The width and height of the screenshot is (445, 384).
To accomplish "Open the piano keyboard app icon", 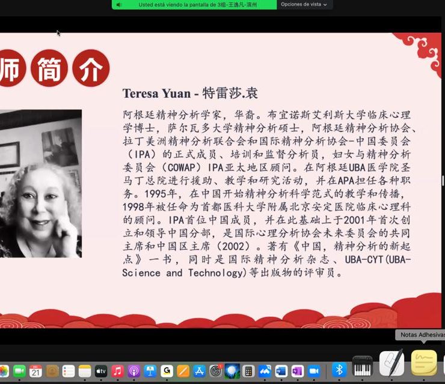I will 363,367.
